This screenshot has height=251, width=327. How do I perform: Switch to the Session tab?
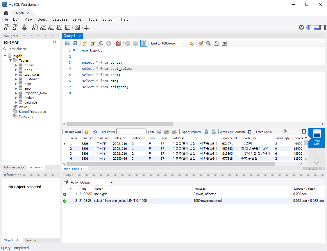[30, 240]
